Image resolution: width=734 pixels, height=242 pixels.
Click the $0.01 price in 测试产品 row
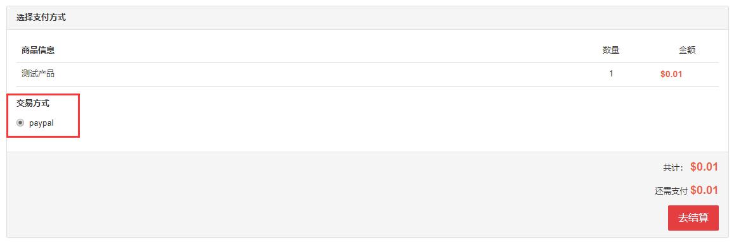pos(671,74)
